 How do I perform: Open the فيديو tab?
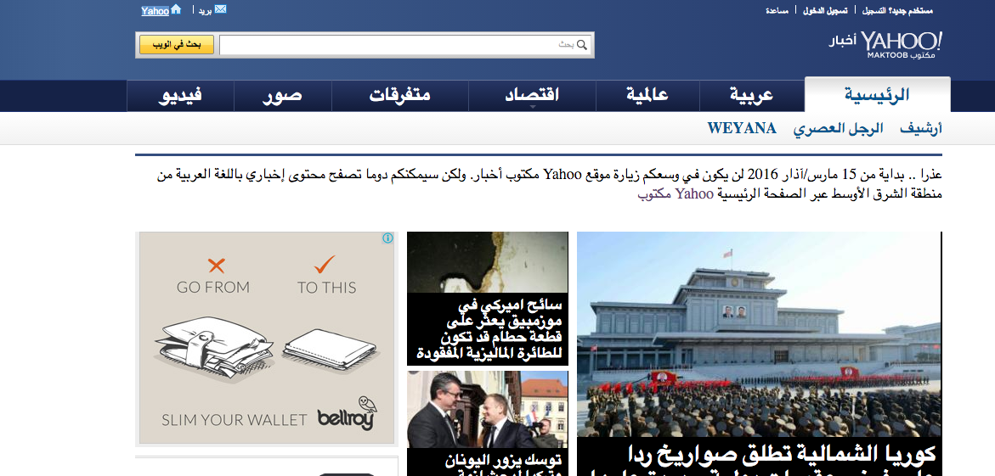coord(180,96)
